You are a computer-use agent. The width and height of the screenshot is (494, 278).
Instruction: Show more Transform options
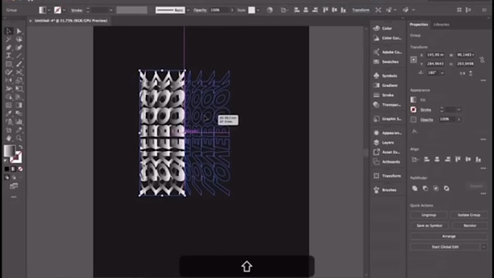(x=483, y=81)
